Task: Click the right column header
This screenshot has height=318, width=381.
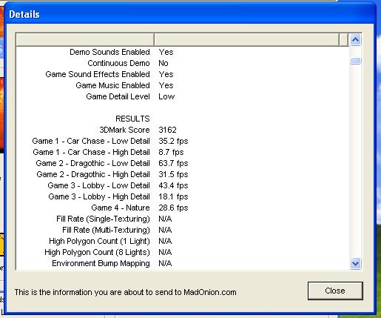Action: 246,39
